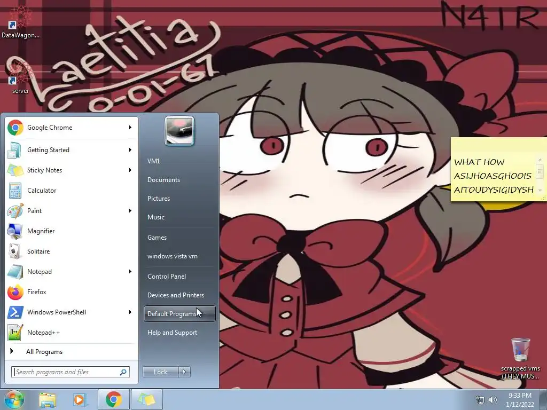This screenshot has width=547, height=410.
Task: Focus the Search programs and files box
Action: [71, 372]
